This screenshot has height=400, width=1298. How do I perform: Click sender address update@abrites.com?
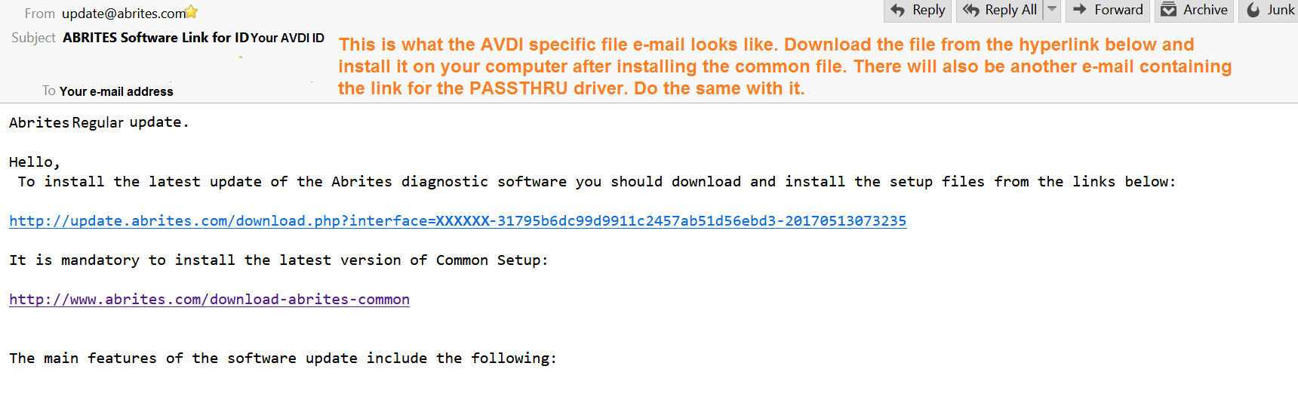coord(124,14)
